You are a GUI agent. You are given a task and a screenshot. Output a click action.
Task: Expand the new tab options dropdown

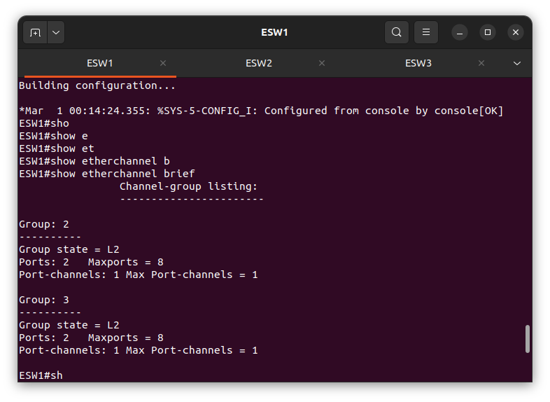point(56,33)
